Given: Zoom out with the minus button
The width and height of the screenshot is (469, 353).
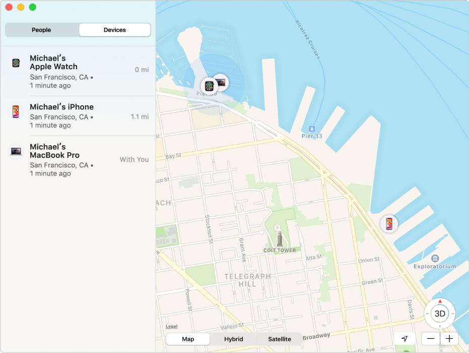Looking at the screenshot, I should click(430, 339).
